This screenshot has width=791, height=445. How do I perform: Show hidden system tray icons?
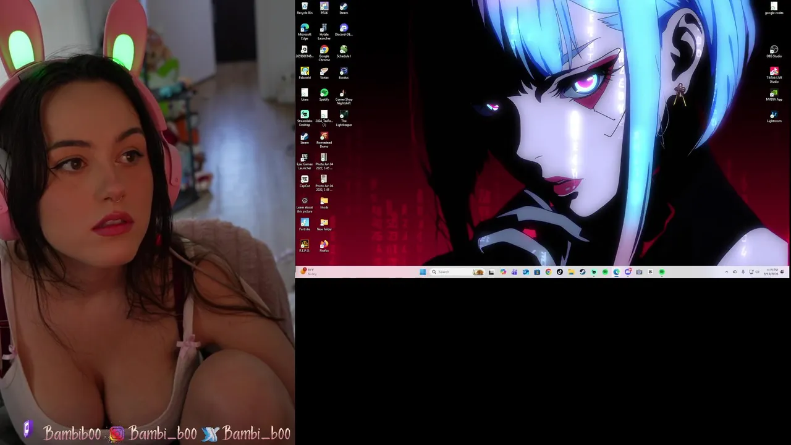pos(727,272)
